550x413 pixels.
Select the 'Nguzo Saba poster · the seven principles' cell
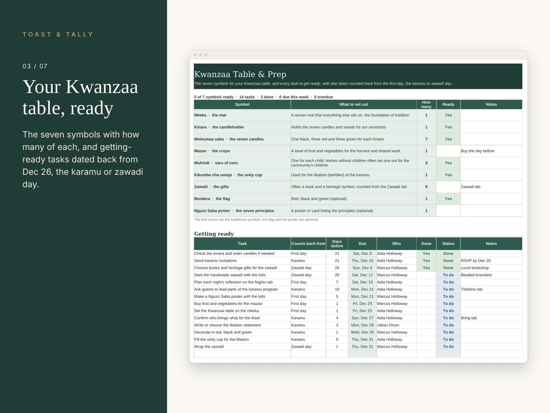tap(242, 211)
